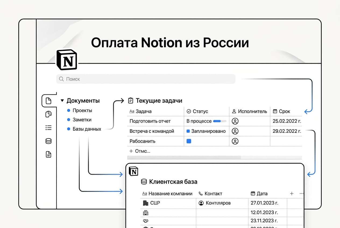Open the Клиентская база heading
The height and width of the screenshot is (228, 340).
[173, 182]
